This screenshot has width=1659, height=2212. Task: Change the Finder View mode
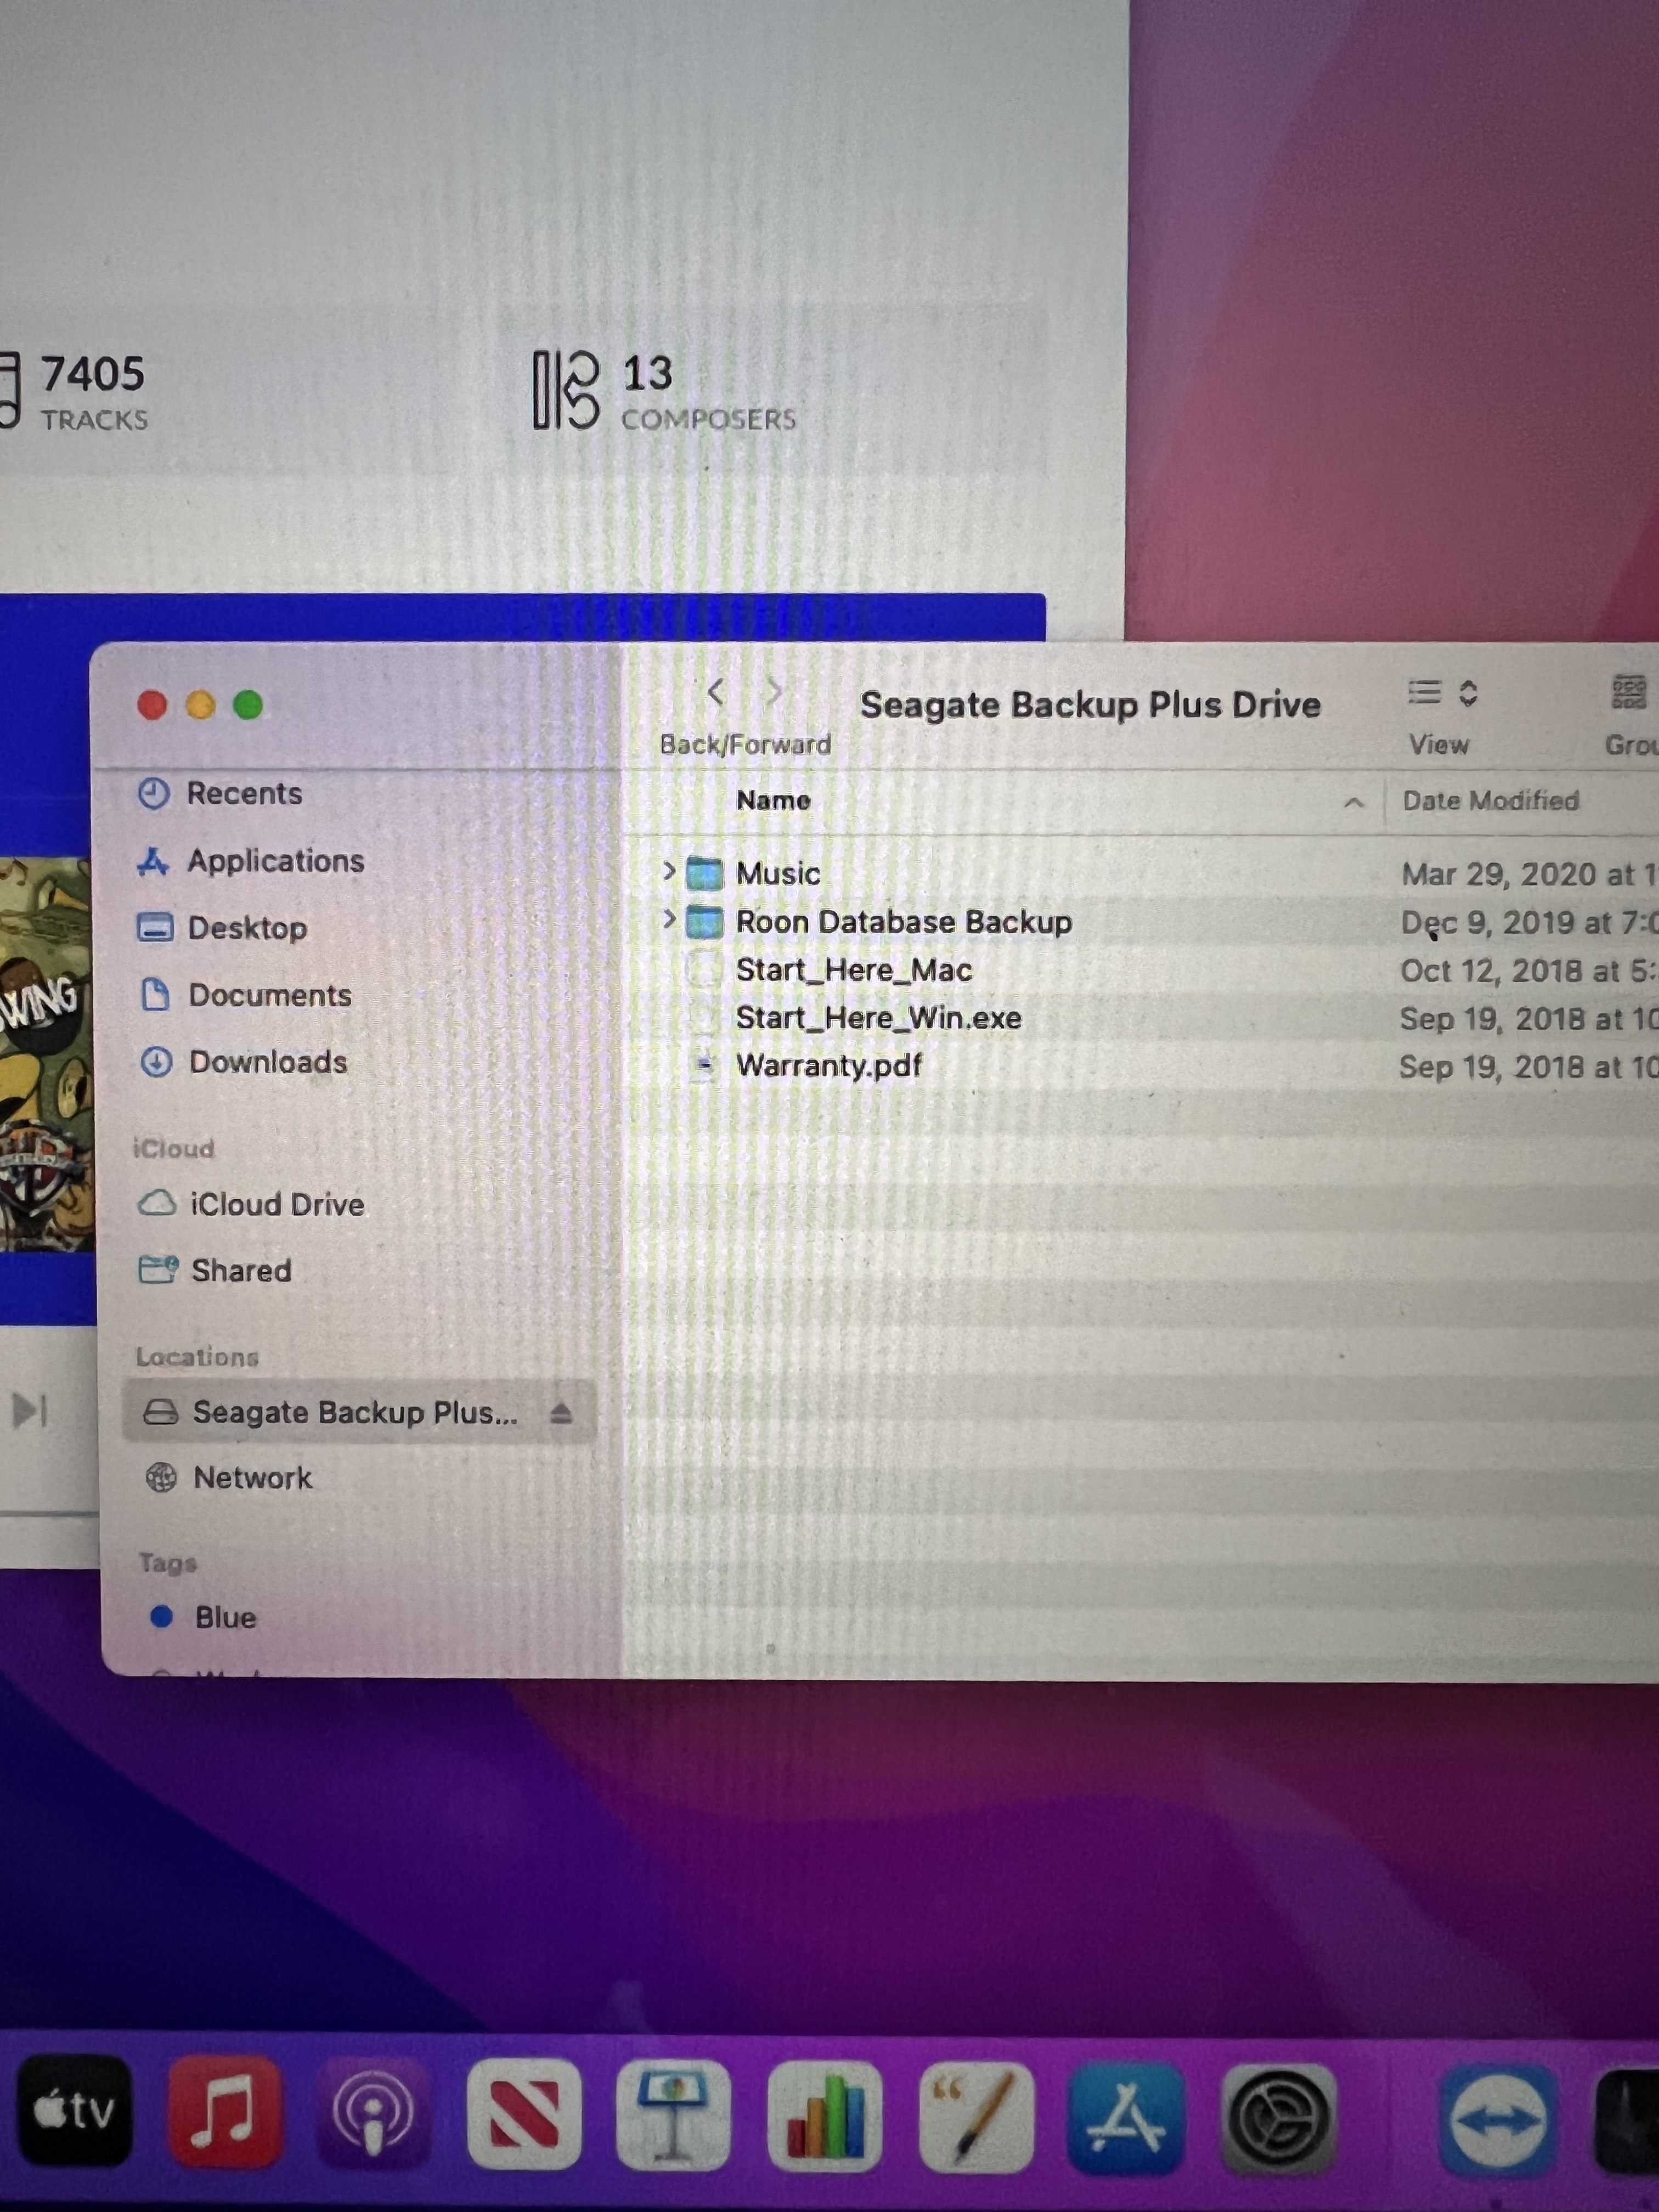(1442, 693)
